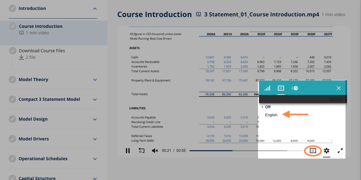
Task: Pause the video playback
Action: pos(128,151)
